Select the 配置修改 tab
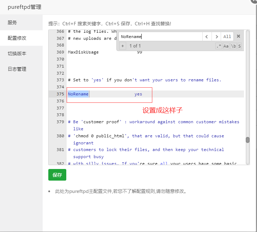 click(x=21, y=38)
